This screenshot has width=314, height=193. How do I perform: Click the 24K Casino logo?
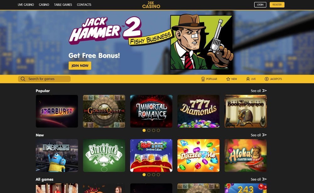[x=151, y=5]
